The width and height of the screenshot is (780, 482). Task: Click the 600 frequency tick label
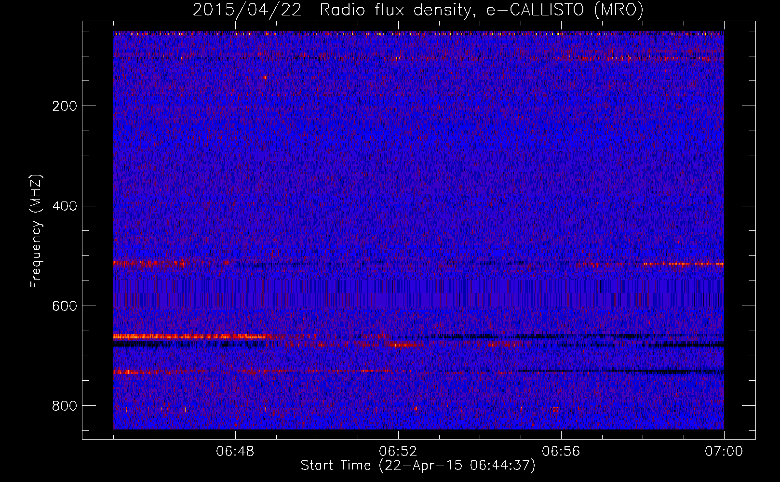click(65, 307)
